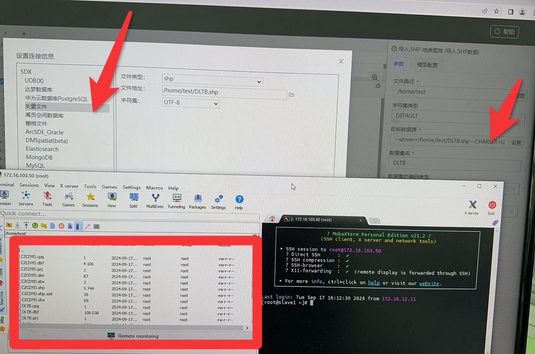Viewport: 535px width, 354px height.
Task: Open the X server menu
Action: click(x=69, y=186)
